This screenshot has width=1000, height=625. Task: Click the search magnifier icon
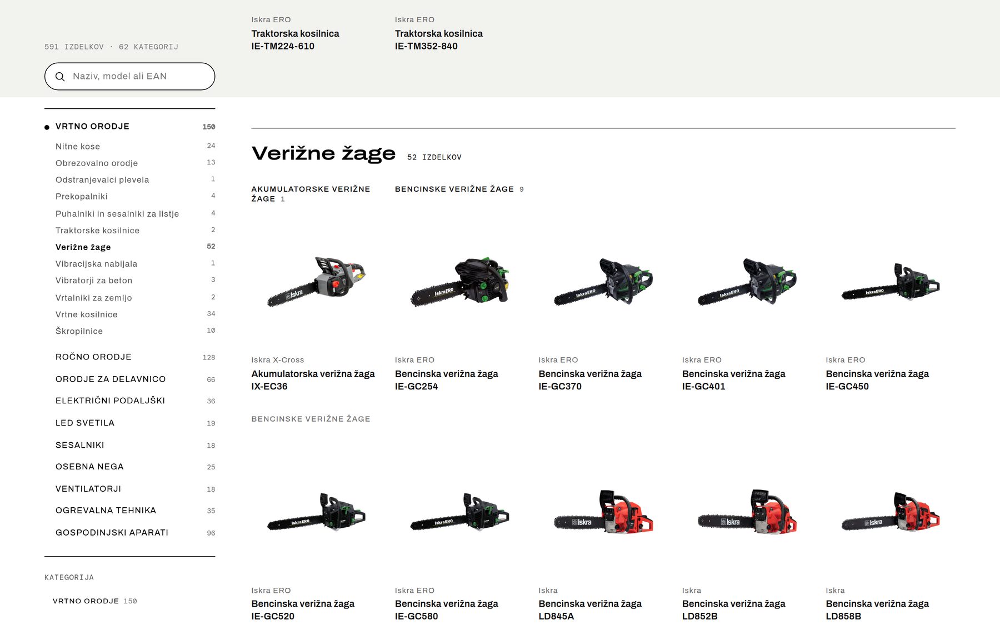coord(60,77)
